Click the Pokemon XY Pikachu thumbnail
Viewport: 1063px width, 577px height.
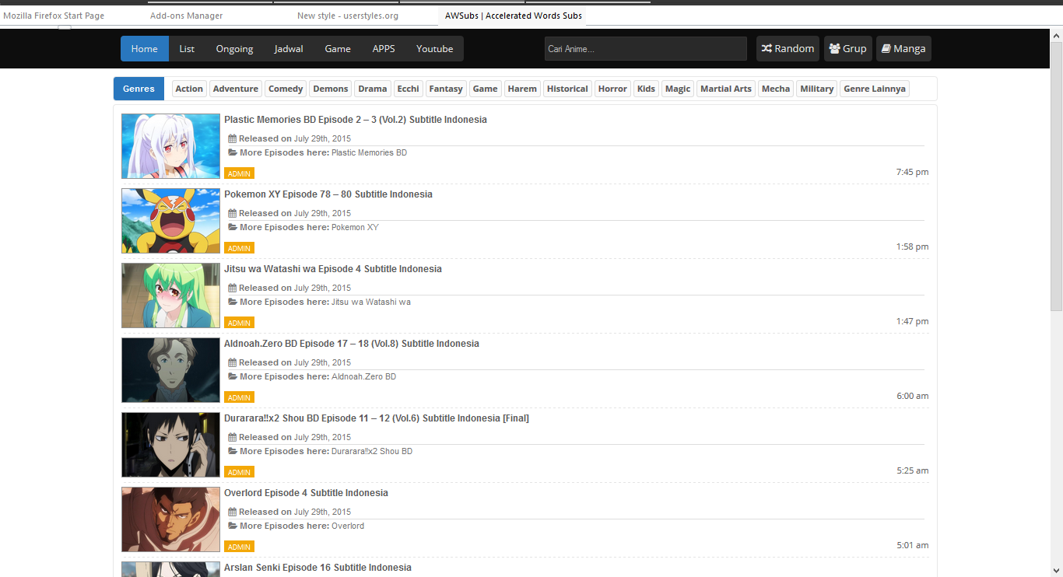click(x=171, y=221)
